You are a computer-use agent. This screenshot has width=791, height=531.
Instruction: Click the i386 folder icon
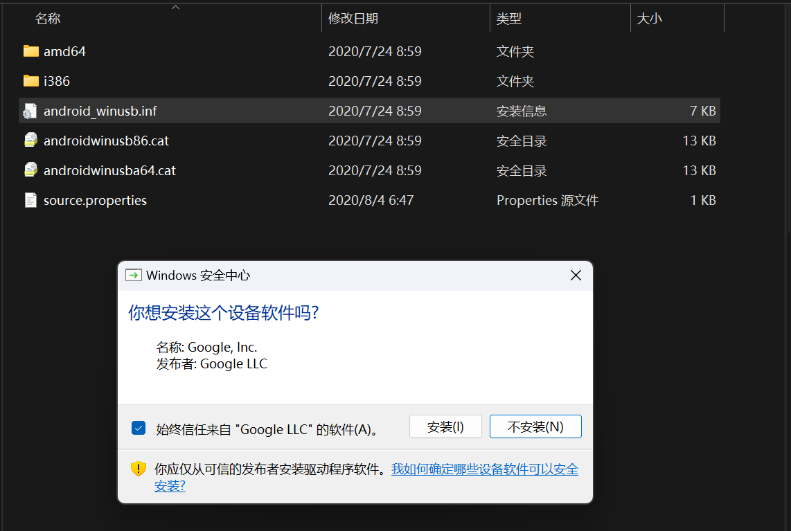(x=30, y=81)
